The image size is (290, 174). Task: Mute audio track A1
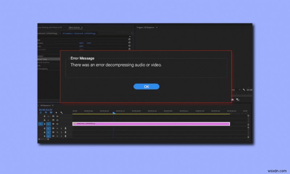pyautogui.click(x=57, y=128)
